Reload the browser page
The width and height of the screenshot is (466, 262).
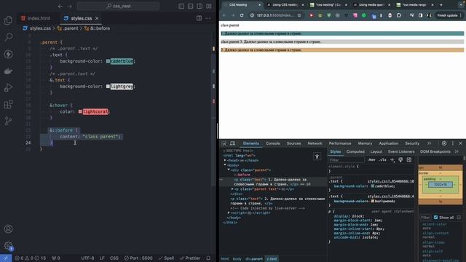[x=242, y=15]
